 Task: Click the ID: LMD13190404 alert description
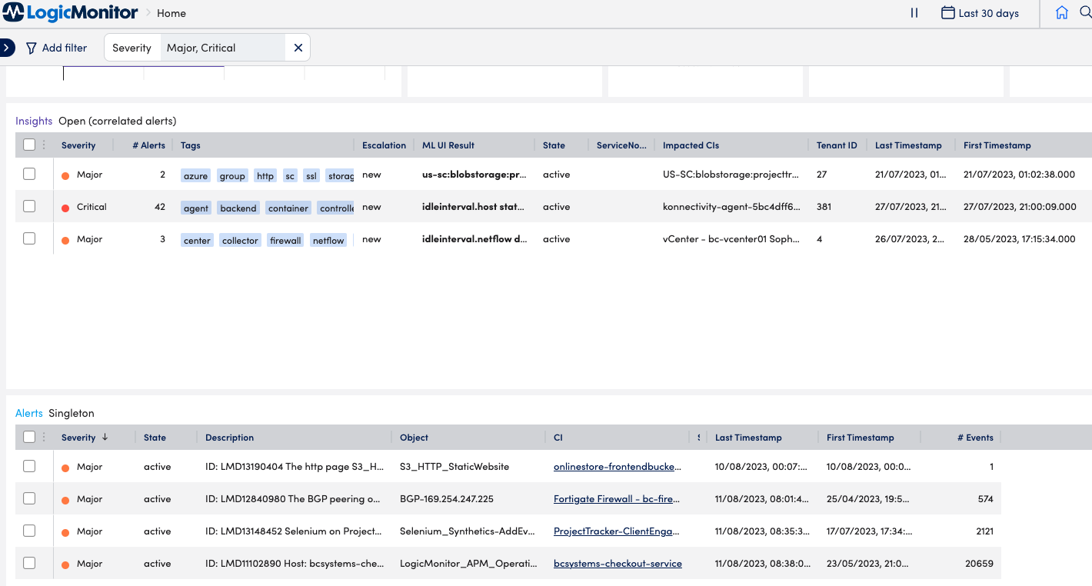pos(295,467)
